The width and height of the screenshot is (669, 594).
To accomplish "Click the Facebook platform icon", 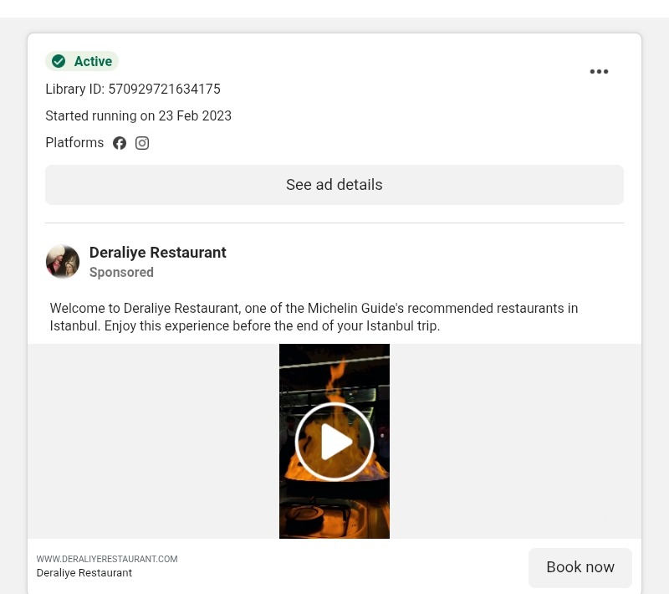I will pos(120,143).
